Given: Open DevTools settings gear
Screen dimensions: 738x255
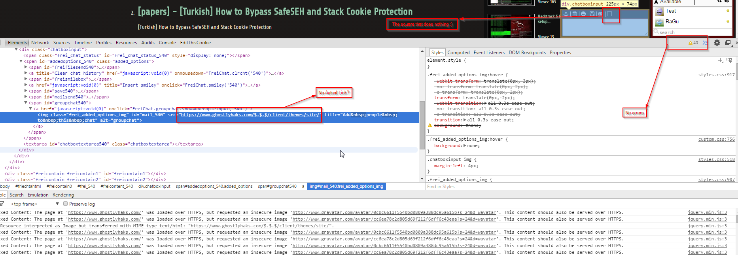Looking at the screenshot, I should click(717, 43).
